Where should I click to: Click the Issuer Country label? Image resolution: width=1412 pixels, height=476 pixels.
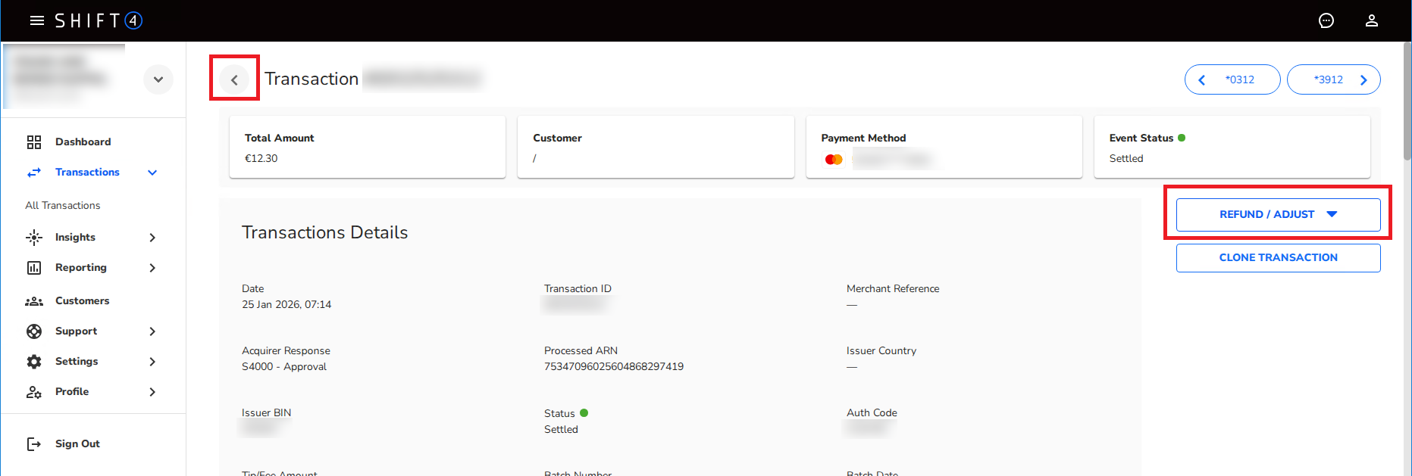(x=881, y=351)
